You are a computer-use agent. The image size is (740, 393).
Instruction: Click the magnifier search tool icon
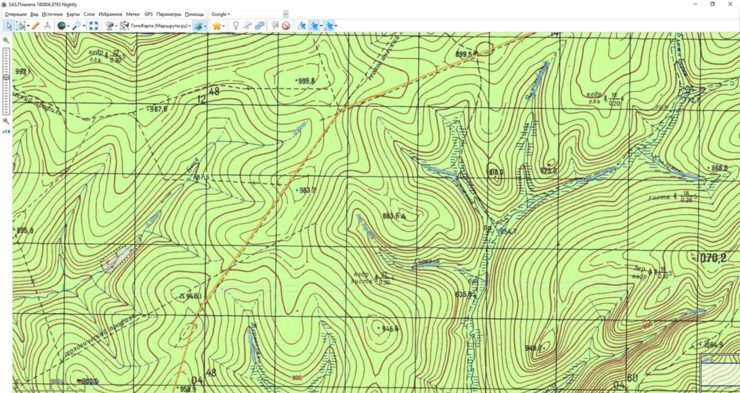77,26
